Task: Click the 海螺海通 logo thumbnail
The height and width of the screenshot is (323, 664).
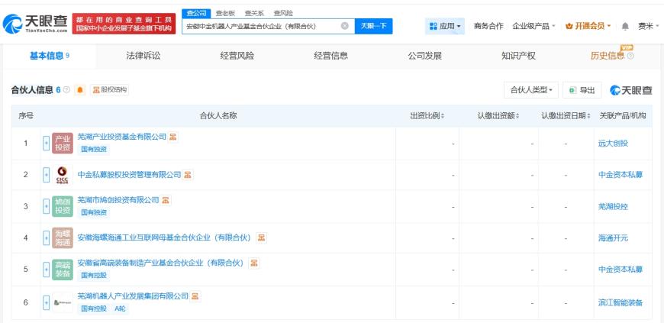Action: 63,237
